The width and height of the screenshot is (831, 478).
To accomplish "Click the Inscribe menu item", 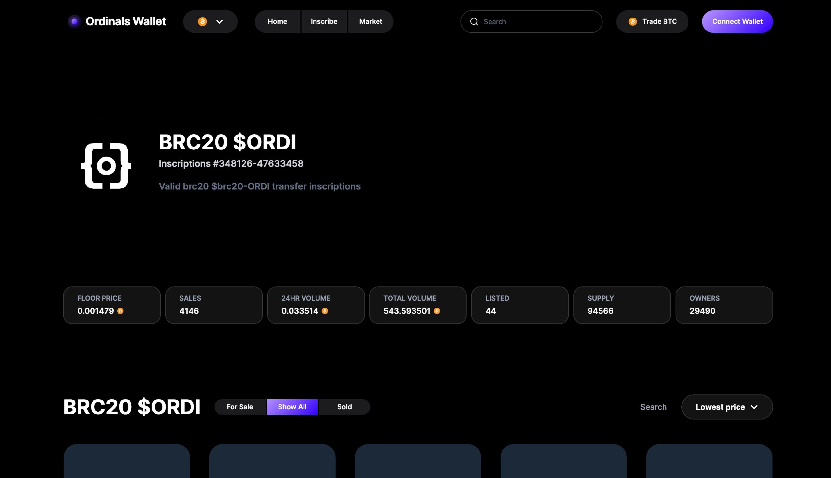I will pyautogui.click(x=324, y=21).
